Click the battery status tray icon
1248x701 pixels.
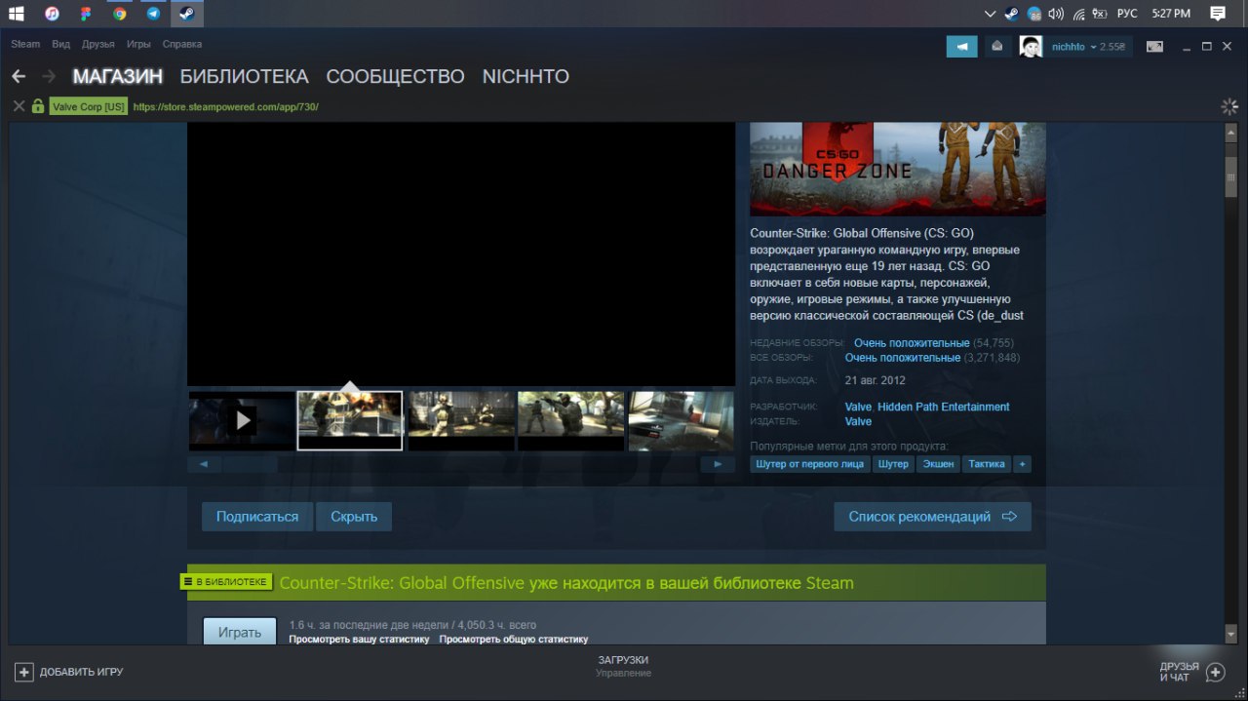coord(1100,14)
